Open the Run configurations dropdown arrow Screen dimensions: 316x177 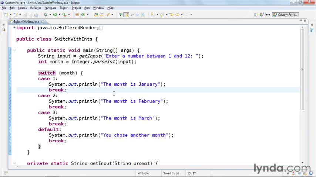coord(60,15)
